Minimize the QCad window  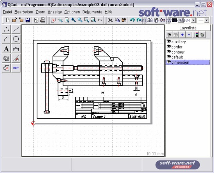(x=197, y=4)
